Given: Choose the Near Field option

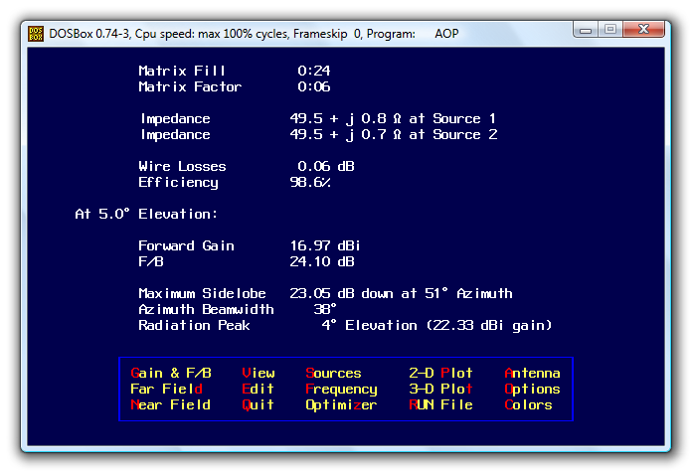Looking at the screenshot, I should click(170, 405).
